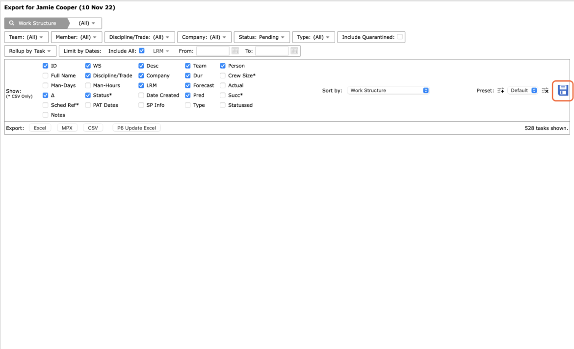Uncheck the Pred checkbox
Image resolution: width=574 pixels, height=349 pixels.
pyautogui.click(x=188, y=95)
